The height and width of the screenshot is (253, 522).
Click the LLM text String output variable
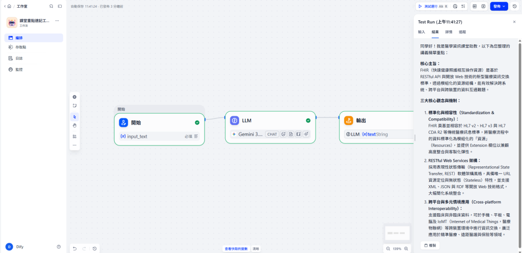coord(379,134)
